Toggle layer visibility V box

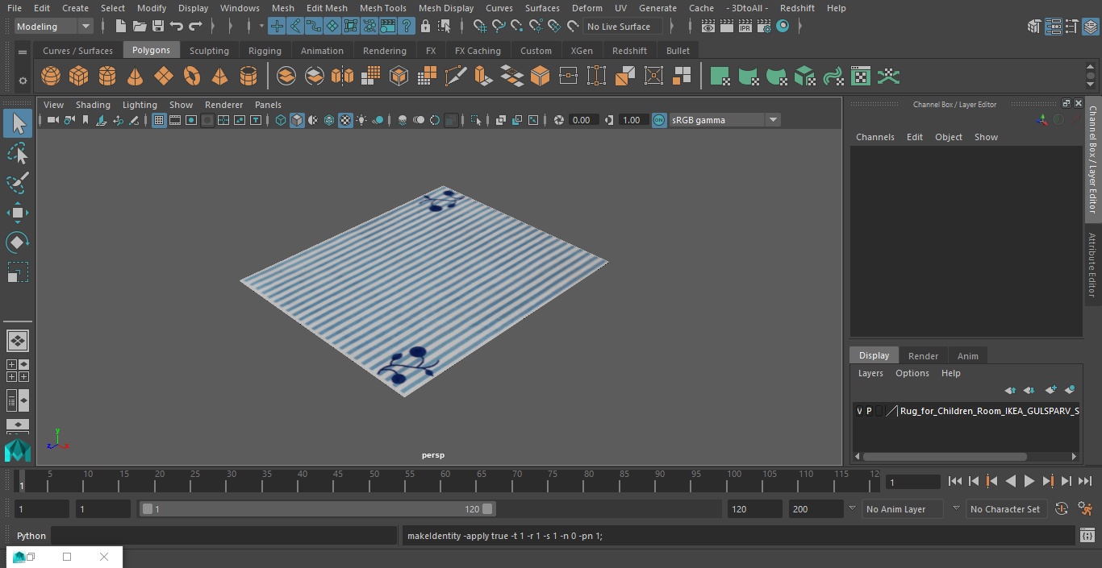click(859, 411)
